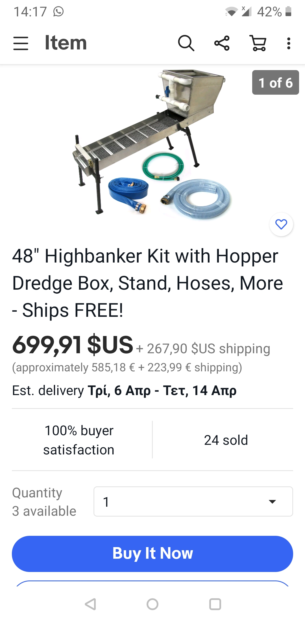Screen dimensions: 305x622
Task: Open the three-dot overflow menu
Action: (288, 43)
